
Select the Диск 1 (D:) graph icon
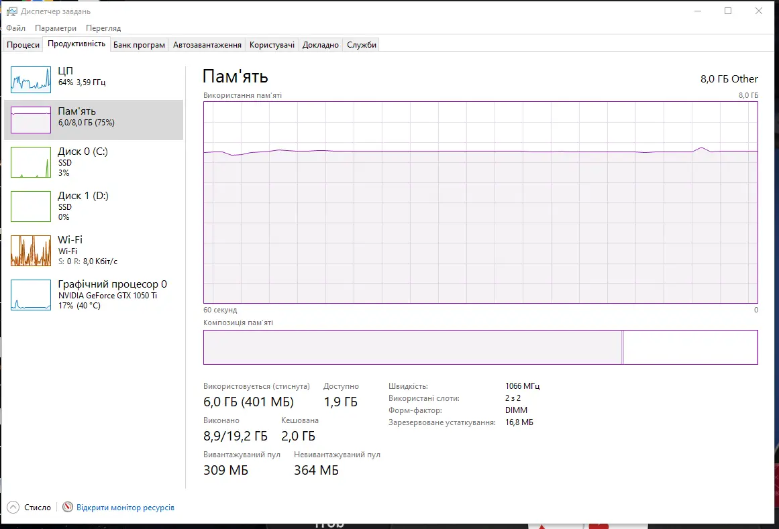(31, 207)
